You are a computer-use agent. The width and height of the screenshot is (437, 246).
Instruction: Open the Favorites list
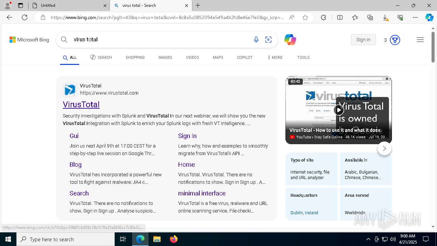point(355,17)
